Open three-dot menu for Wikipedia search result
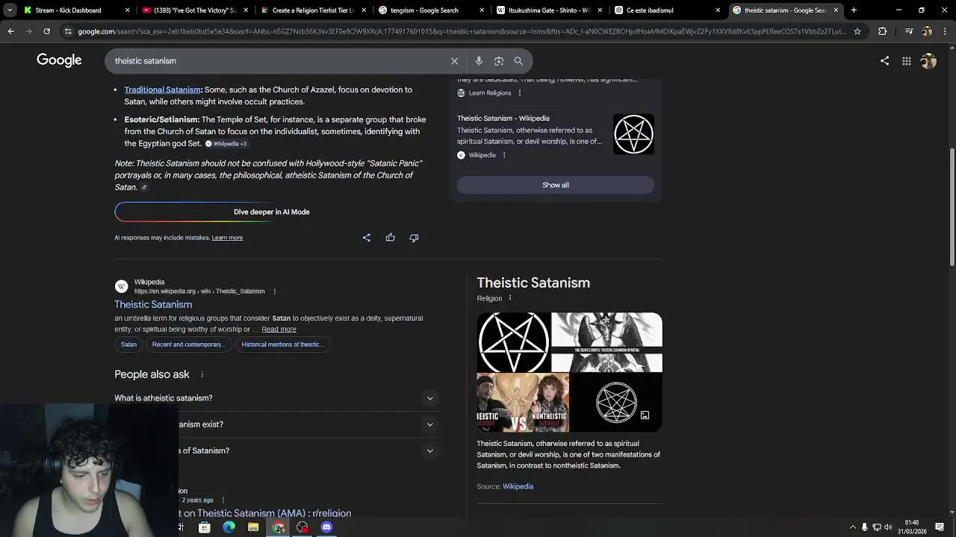Viewport: 956px width, 537px height. pos(274,292)
